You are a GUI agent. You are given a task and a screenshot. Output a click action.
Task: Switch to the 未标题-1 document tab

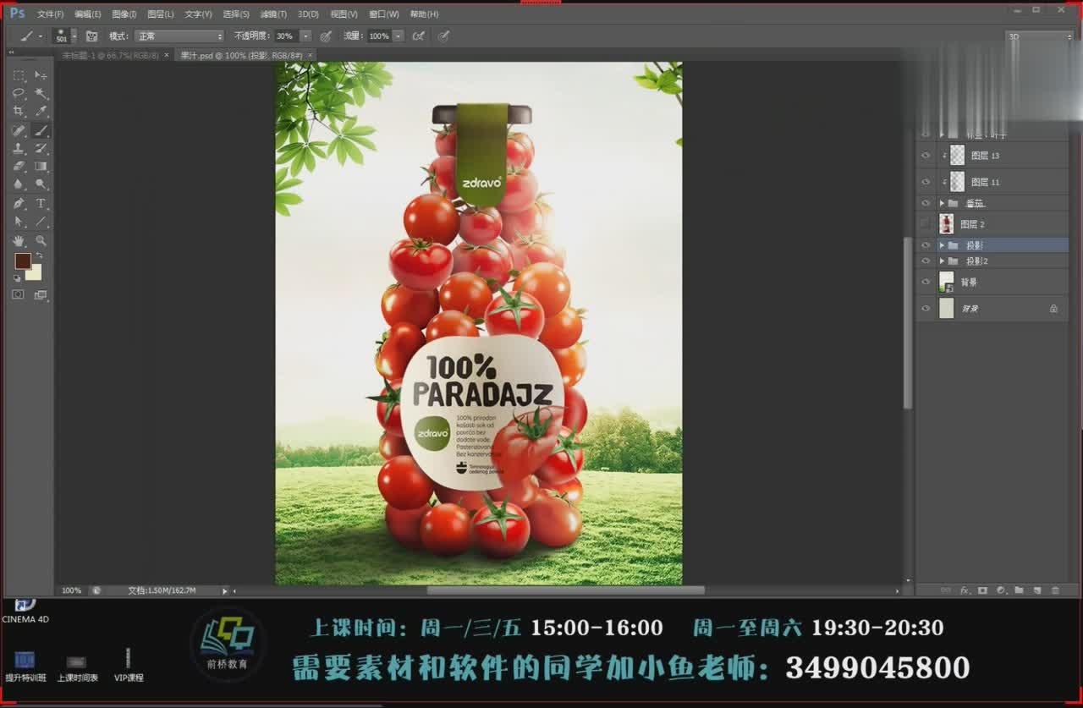coord(110,55)
